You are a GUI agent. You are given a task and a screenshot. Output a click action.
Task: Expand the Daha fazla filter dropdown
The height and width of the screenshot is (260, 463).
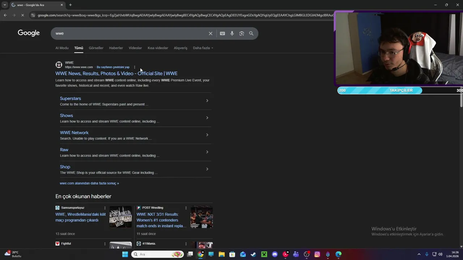[x=203, y=48]
